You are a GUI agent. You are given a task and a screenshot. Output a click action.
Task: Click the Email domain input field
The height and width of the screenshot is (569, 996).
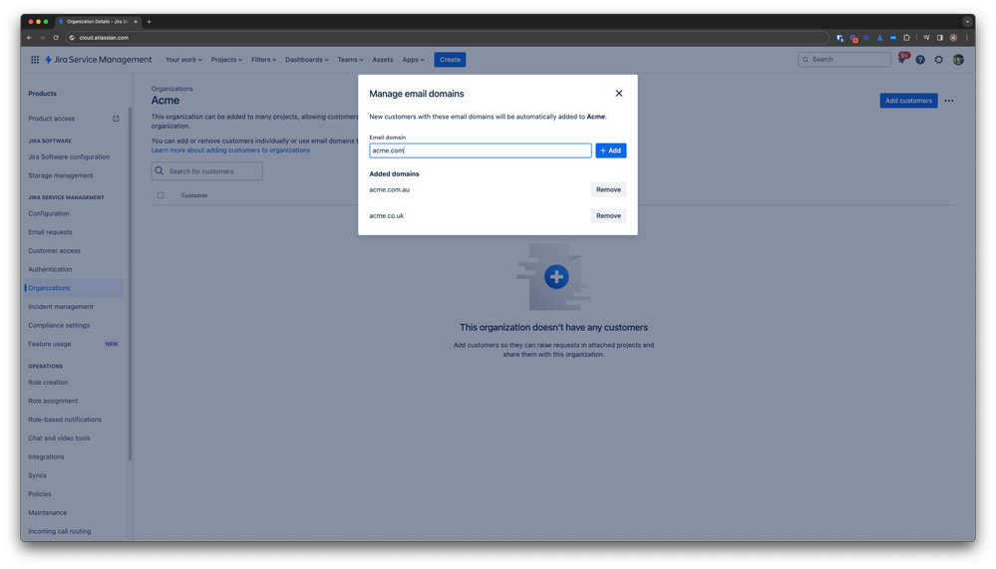[x=481, y=150]
